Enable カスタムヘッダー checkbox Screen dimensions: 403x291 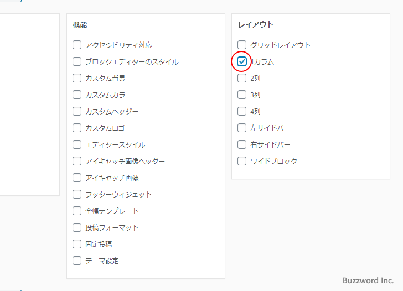click(77, 111)
